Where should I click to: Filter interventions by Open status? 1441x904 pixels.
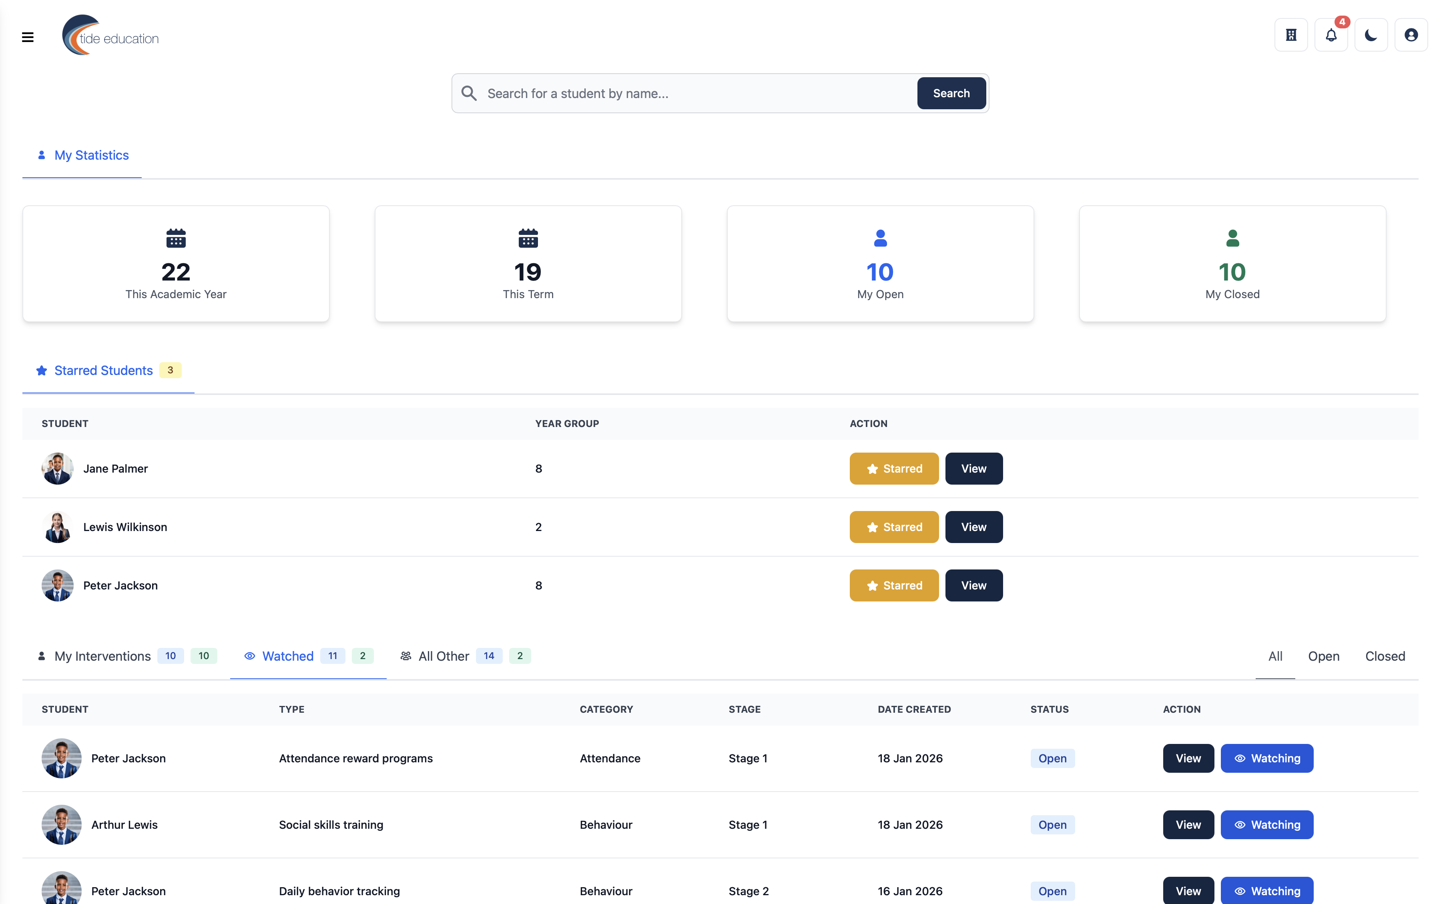tap(1323, 656)
